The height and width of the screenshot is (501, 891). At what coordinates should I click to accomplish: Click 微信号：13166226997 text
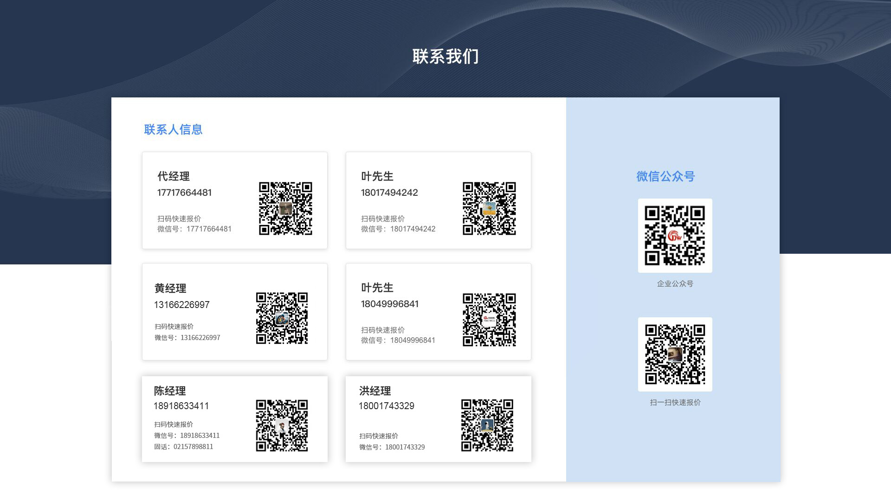pyautogui.click(x=187, y=338)
